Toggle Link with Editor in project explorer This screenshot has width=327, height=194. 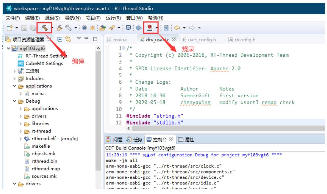[68, 39]
